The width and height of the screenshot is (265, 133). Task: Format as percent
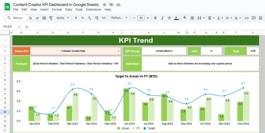[x=83, y=18]
